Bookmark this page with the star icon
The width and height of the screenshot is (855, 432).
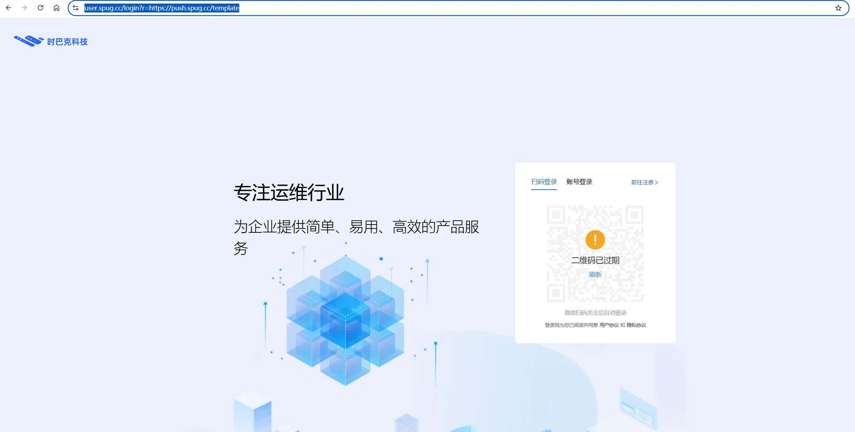click(x=838, y=8)
